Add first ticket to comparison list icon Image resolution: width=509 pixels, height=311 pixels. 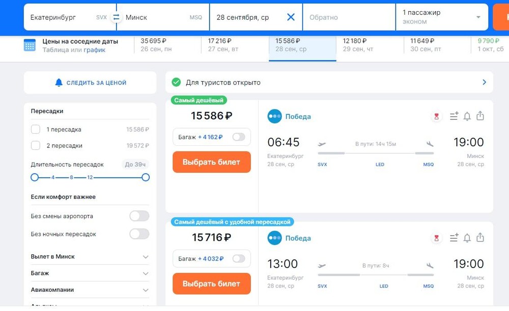pos(454,116)
